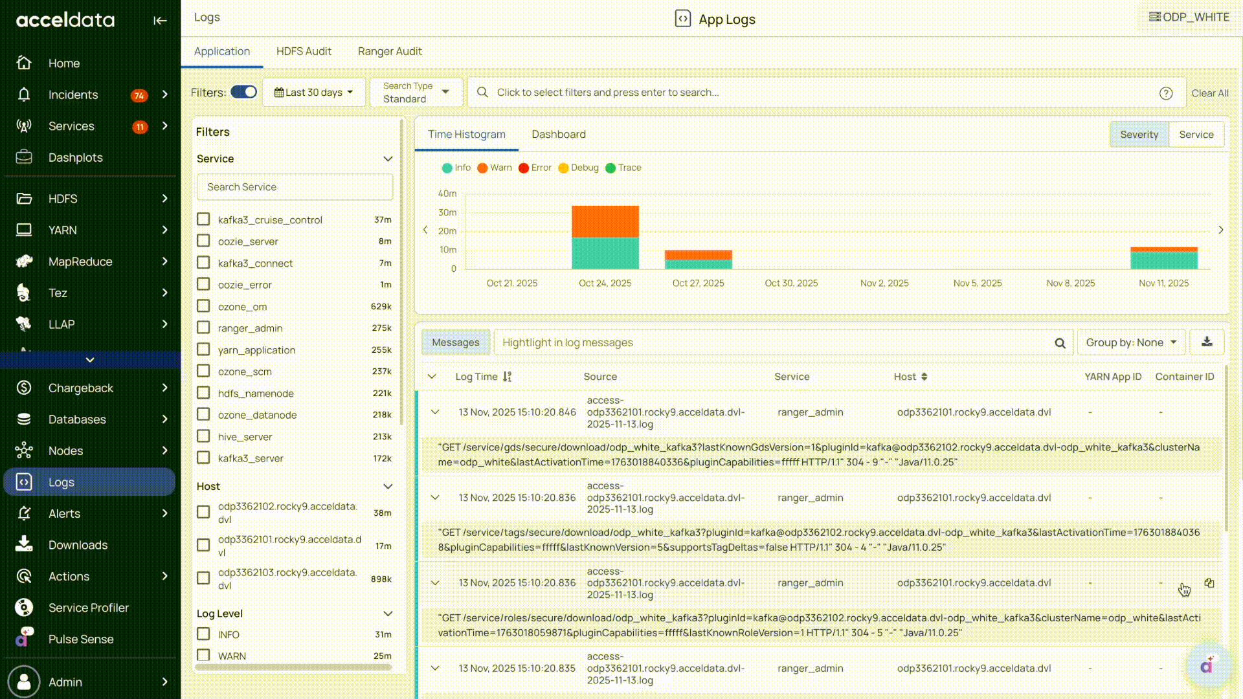Collapse the Host filter section
Viewport: 1243px width, 699px height.
click(x=388, y=486)
